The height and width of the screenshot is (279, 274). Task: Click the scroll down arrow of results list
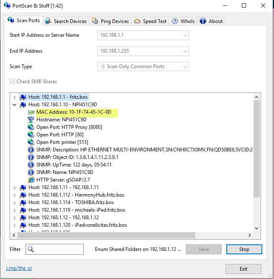[256, 228]
